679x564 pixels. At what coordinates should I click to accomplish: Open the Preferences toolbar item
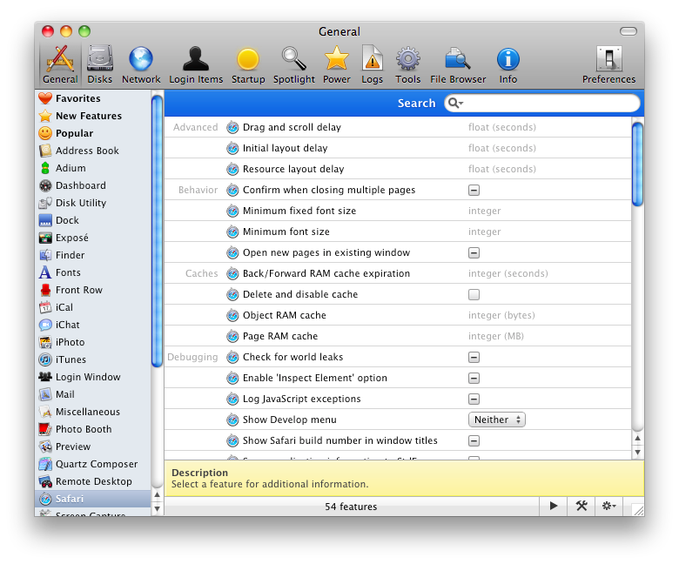pos(608,65)
